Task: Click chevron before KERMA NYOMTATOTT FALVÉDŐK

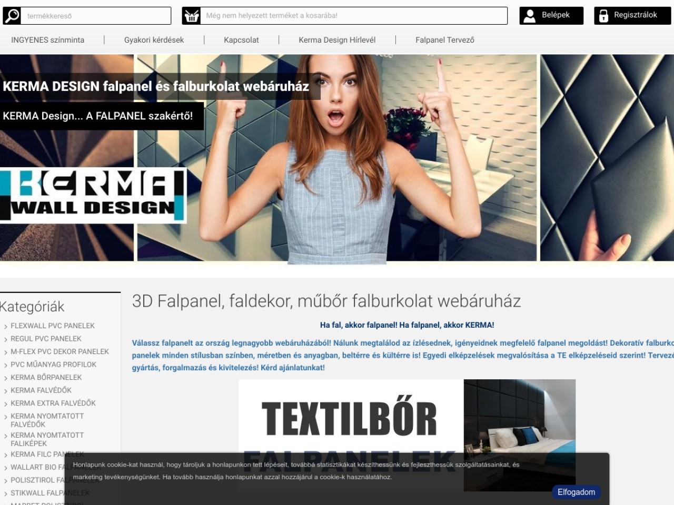Action: click(x=5, y=417)
